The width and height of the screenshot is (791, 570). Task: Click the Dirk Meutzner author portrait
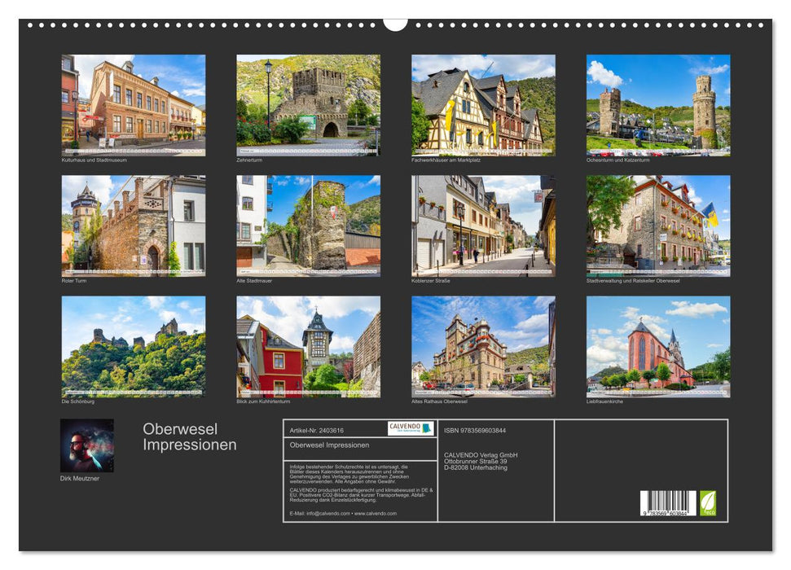click(87, 445)
